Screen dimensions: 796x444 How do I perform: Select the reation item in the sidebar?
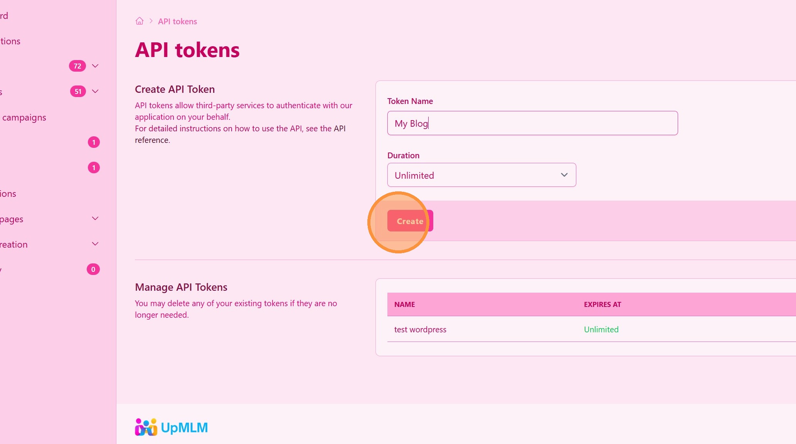pyautogui.click(x=14, y=245)
